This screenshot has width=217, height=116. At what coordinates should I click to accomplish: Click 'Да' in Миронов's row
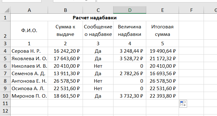[x=98, y=96]
